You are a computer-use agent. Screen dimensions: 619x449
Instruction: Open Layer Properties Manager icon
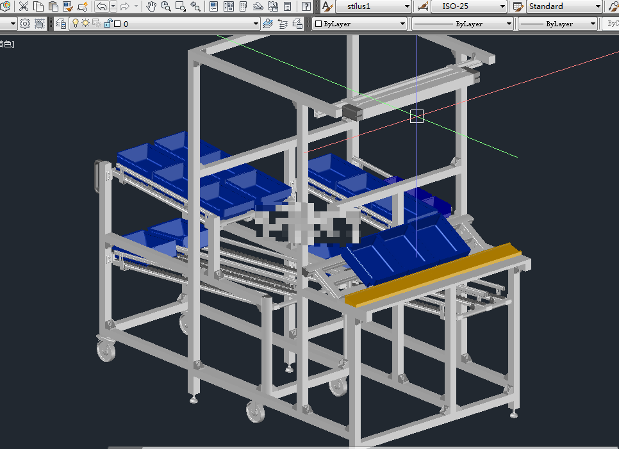point(61,24)
